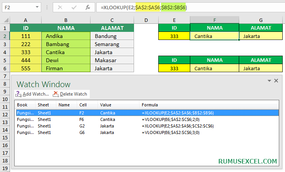Select column F header
Image resolution: width=285 pixels, height=172 pixels.
pyautogui.click(x=215, y=20)
